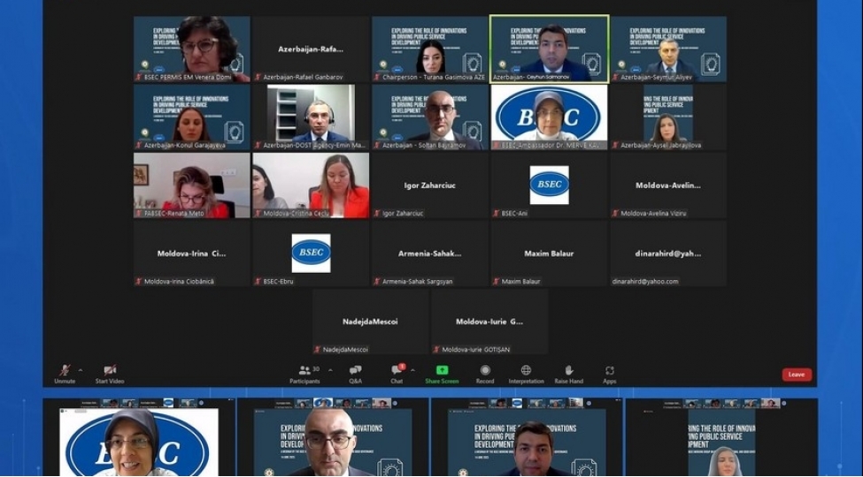
Task: Expand audio options arrow beside Unmute
Action: click(x=81, y=370)
